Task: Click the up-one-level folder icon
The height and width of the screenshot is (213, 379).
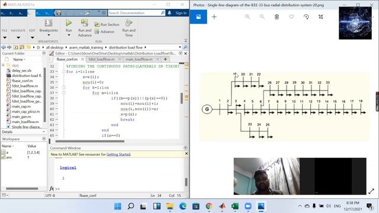Action: coord(16,47)
